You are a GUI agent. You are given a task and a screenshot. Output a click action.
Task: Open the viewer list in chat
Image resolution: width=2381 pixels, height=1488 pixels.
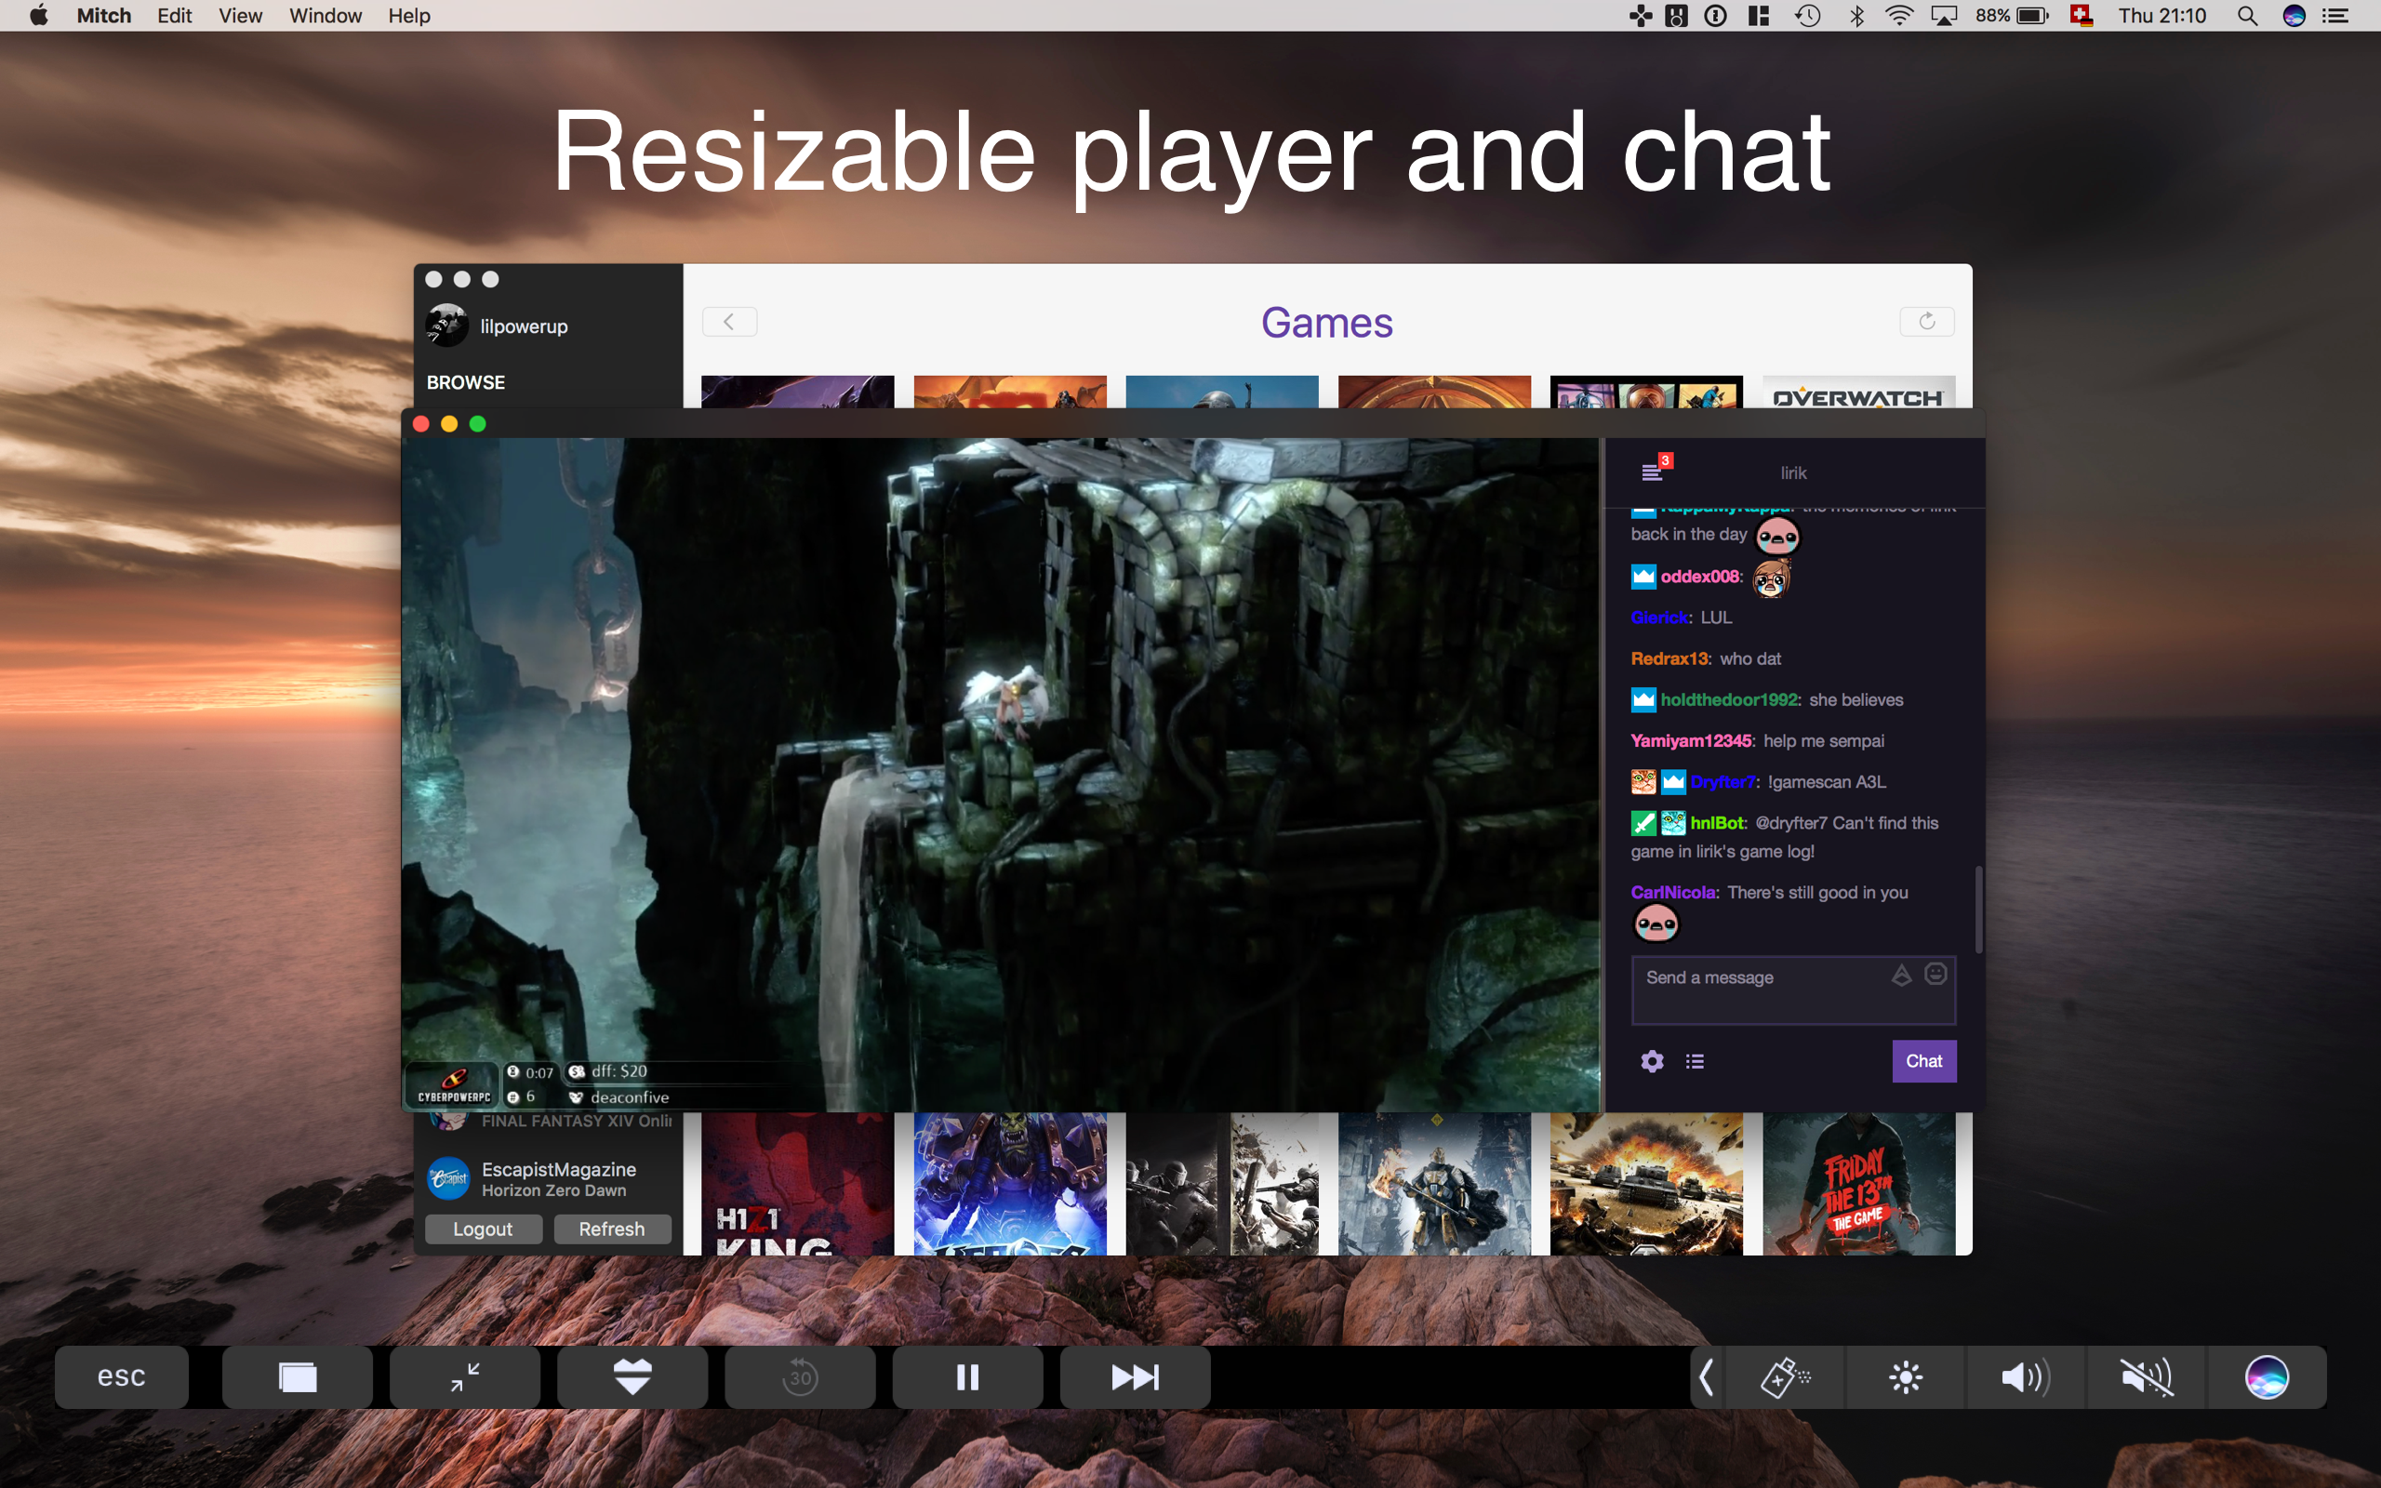coord(1696,1061)
